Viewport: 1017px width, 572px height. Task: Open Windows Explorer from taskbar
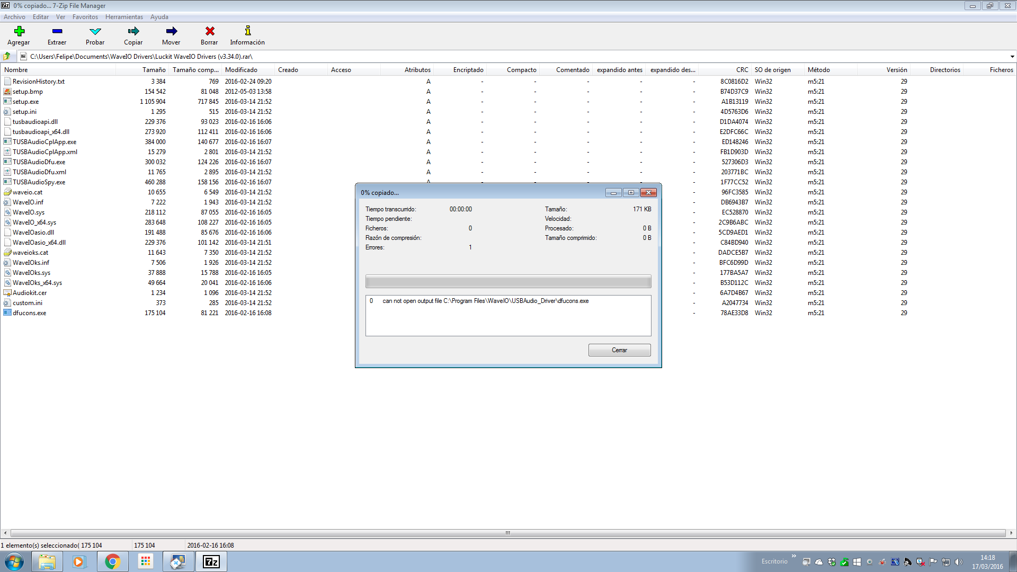47,561
